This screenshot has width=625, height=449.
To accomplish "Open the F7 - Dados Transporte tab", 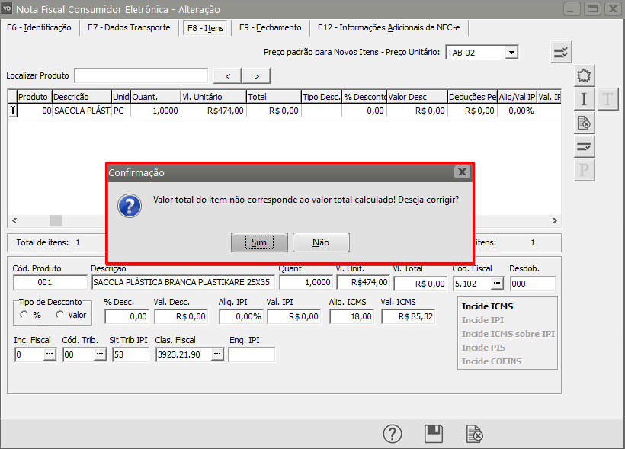I will coord(129,27).
